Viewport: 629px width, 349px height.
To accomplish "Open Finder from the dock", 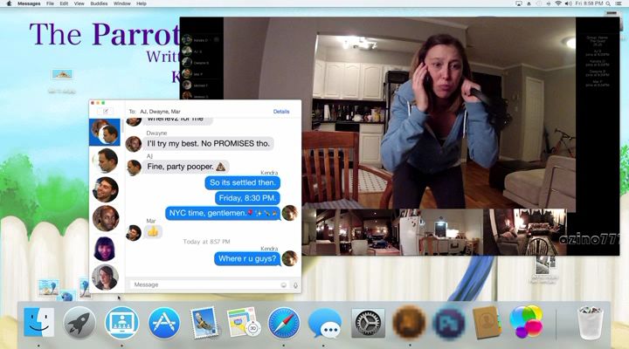I will (39, 323).
